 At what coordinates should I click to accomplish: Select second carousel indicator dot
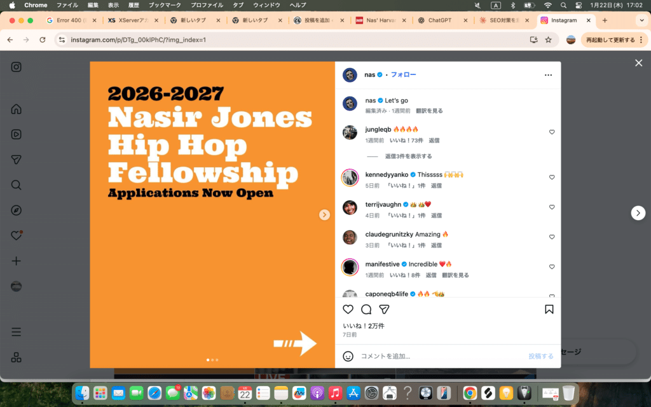[x=212, y=360]
